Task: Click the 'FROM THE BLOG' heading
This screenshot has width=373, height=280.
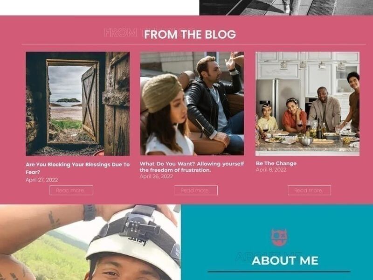Action: tap(190, 34)
